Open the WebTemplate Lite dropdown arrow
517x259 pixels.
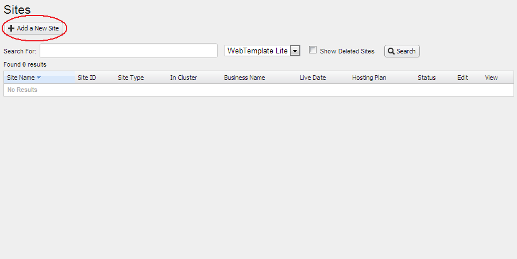pos(295,51)
